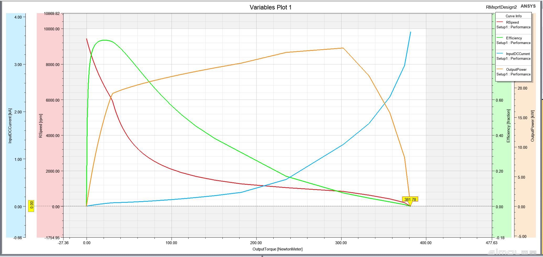This screenshot has width=543, height=257.
Task: Click the 100.00 tick on torque axis
Action: coord(171,243)
